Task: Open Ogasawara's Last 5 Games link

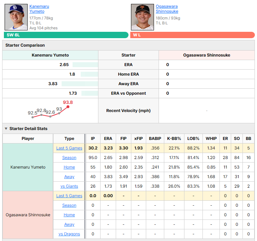Action: pyautogui.click(x=69, y=196)
